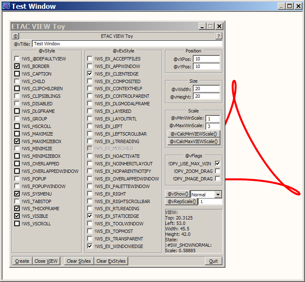Click the Quit button
The width and height of the screenshot is (305, 282).
[x=214, y=261]
